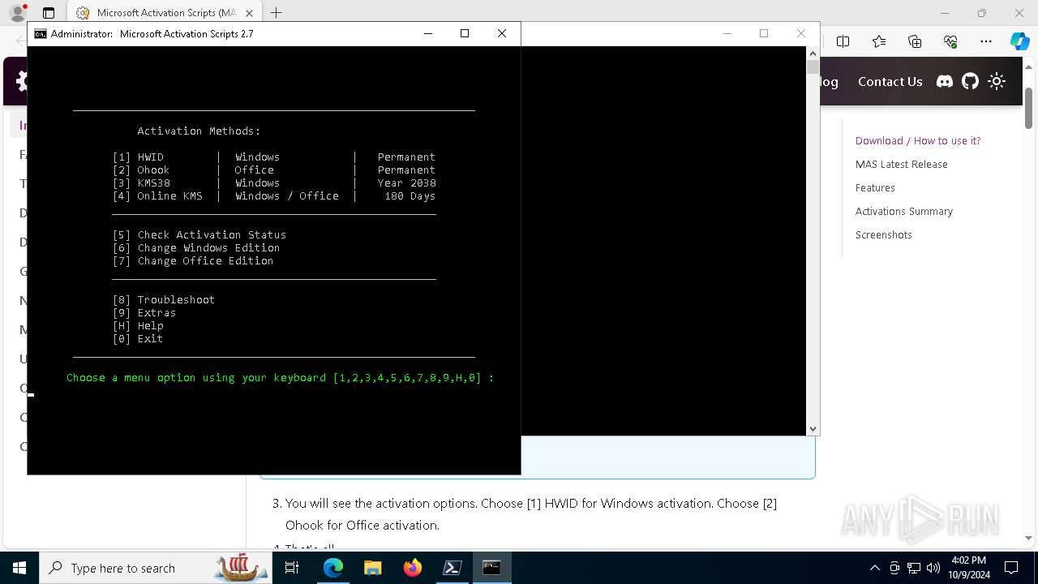Viewport: 1038px width, 584px height.
Task: Open Discord icon in website header
Action: pyautogui.click(x=945, y=81)
